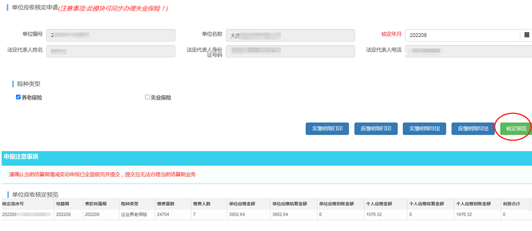This screenshot has height=231, width=532.
Task: Click the 实缴明细打印 button
Action: pyautogui.click(x=327, y=128)
